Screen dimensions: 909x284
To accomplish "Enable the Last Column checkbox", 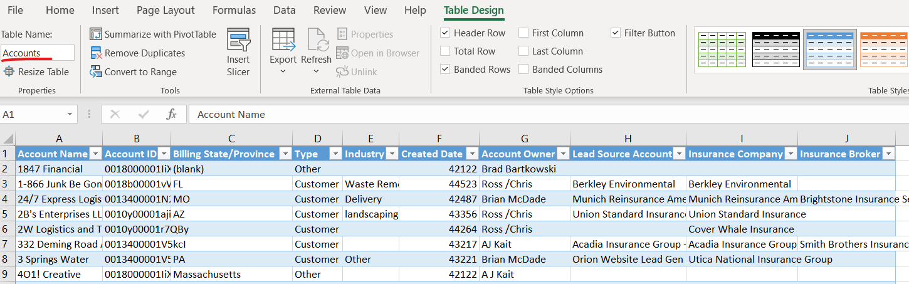I will 523,51.
